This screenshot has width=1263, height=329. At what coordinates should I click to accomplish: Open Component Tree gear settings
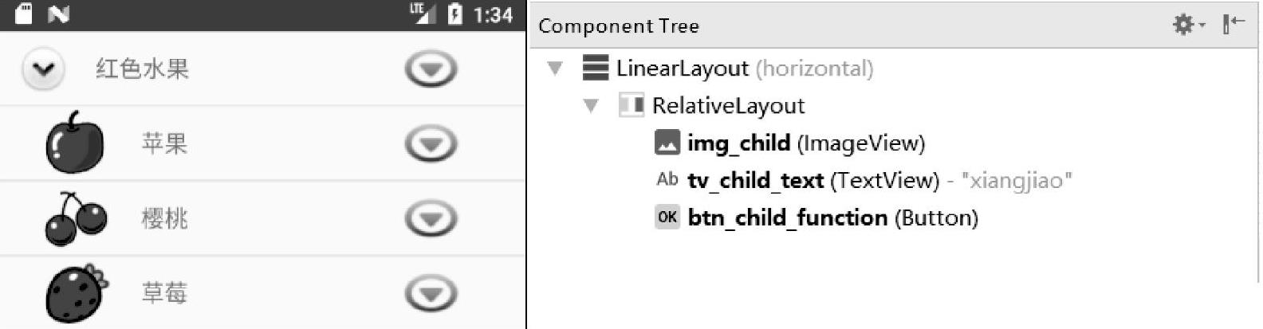click(x=1186, y=25)
